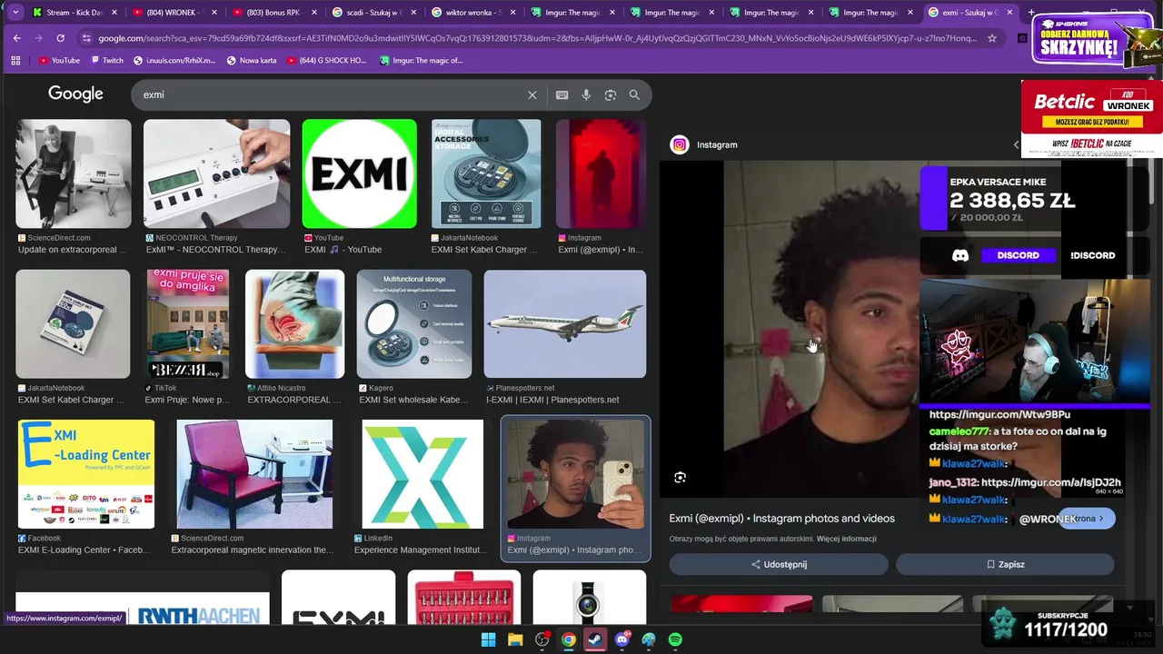Open the on-screen keyboard icon in search bar
Viewport: 1163px width, 654px height.
point(562,94)
